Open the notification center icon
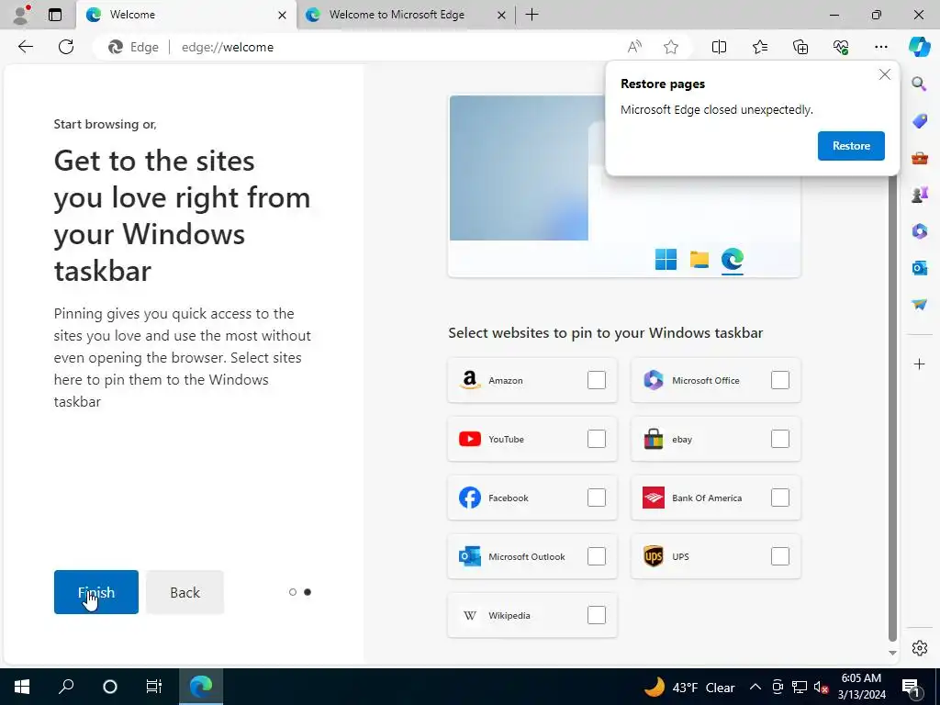 click(x=911, y=687)
